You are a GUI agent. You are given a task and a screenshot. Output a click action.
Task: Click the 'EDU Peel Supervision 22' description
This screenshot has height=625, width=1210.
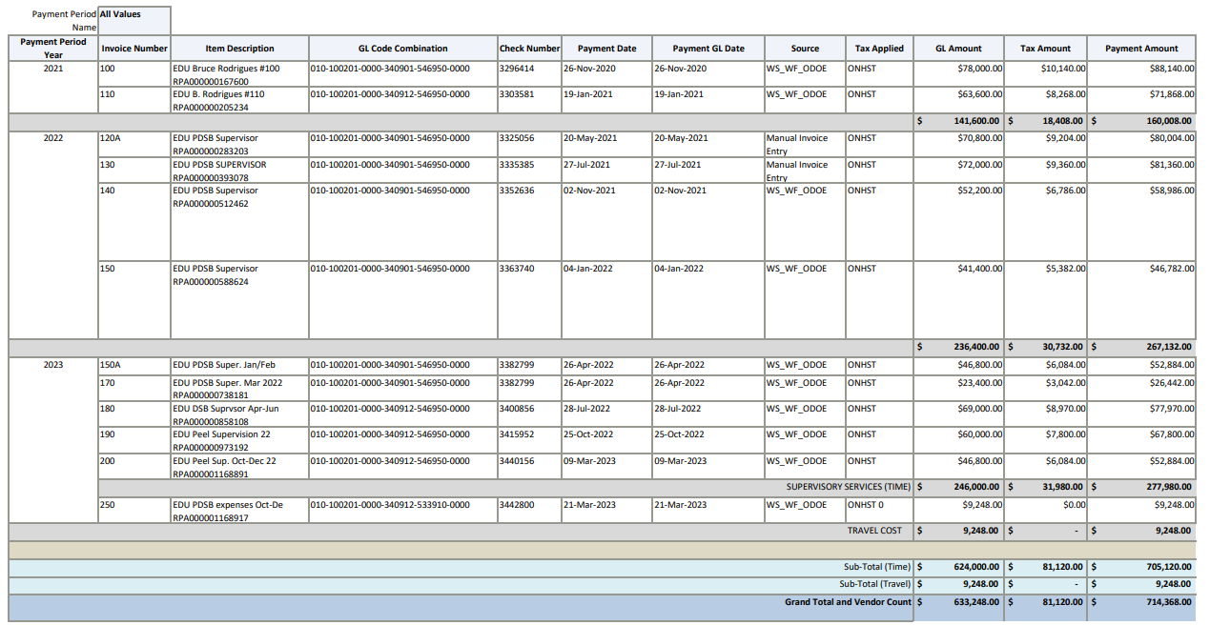coord(221,434)
